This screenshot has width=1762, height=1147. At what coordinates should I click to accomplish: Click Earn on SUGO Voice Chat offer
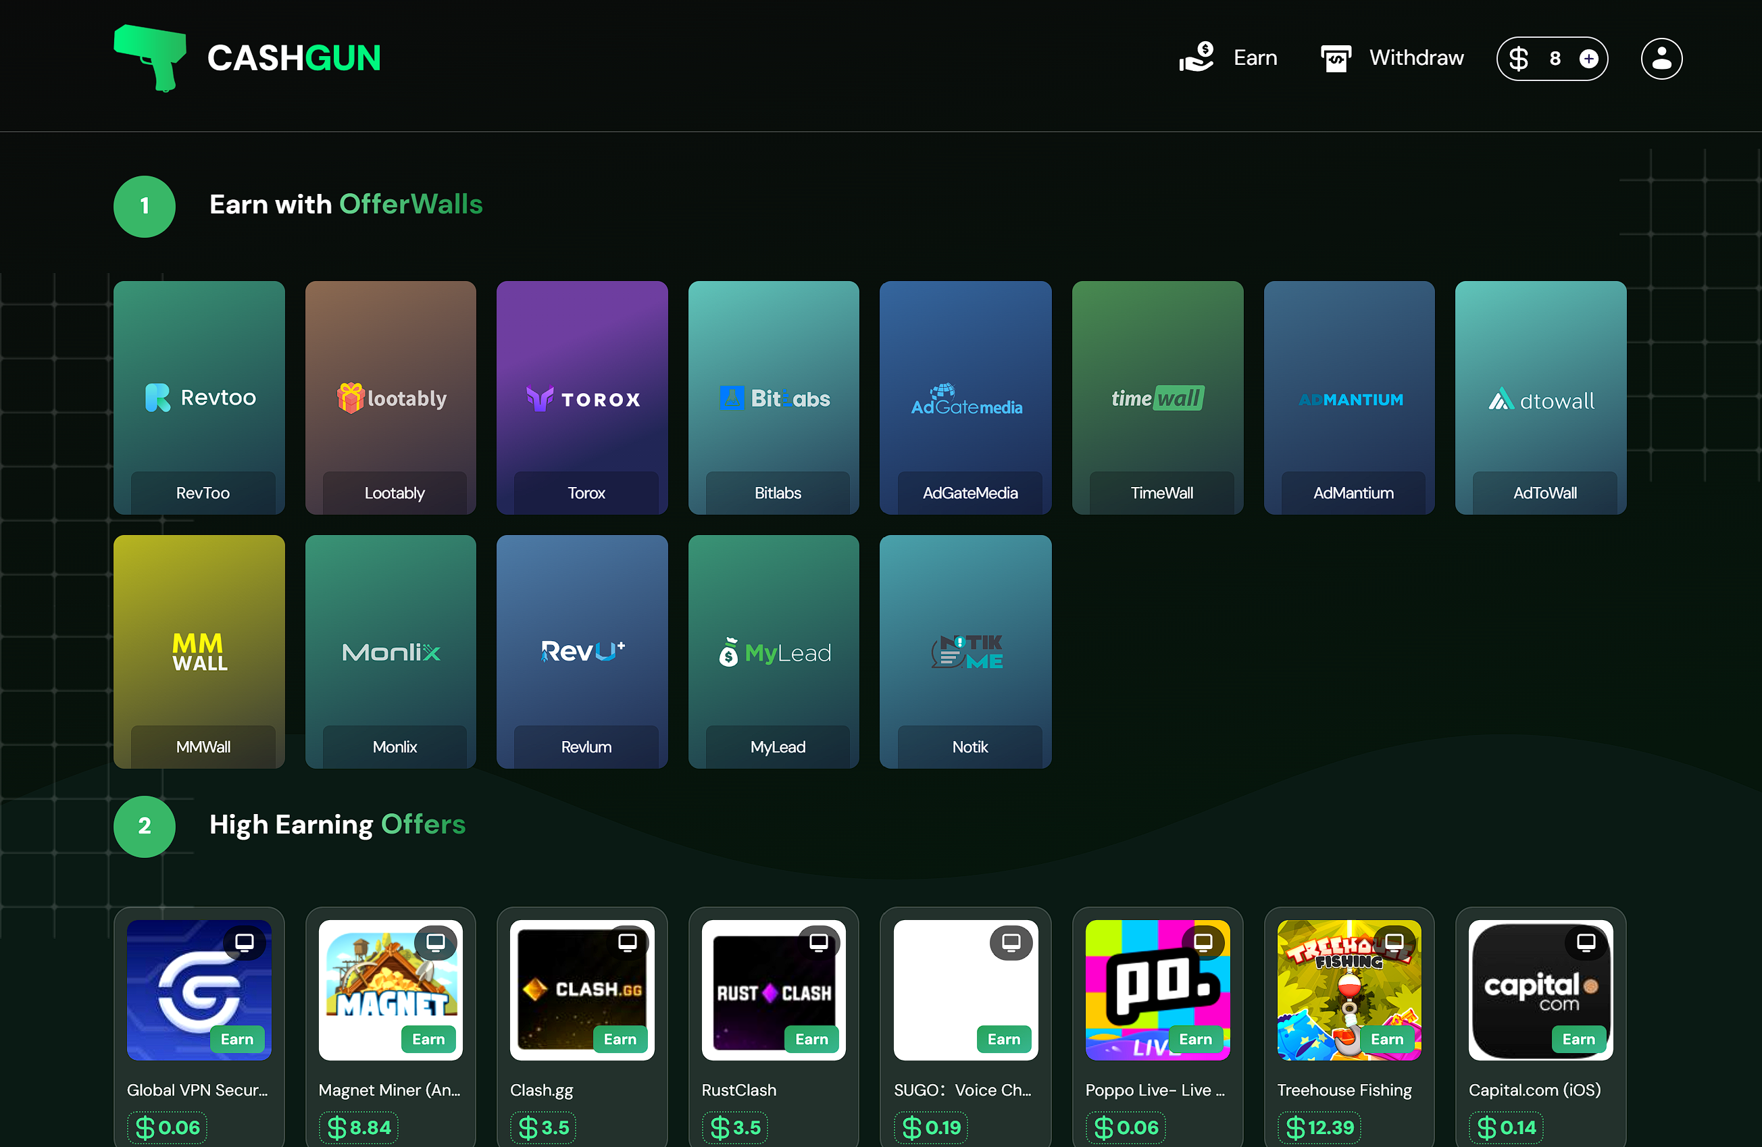[1004, 1039]
